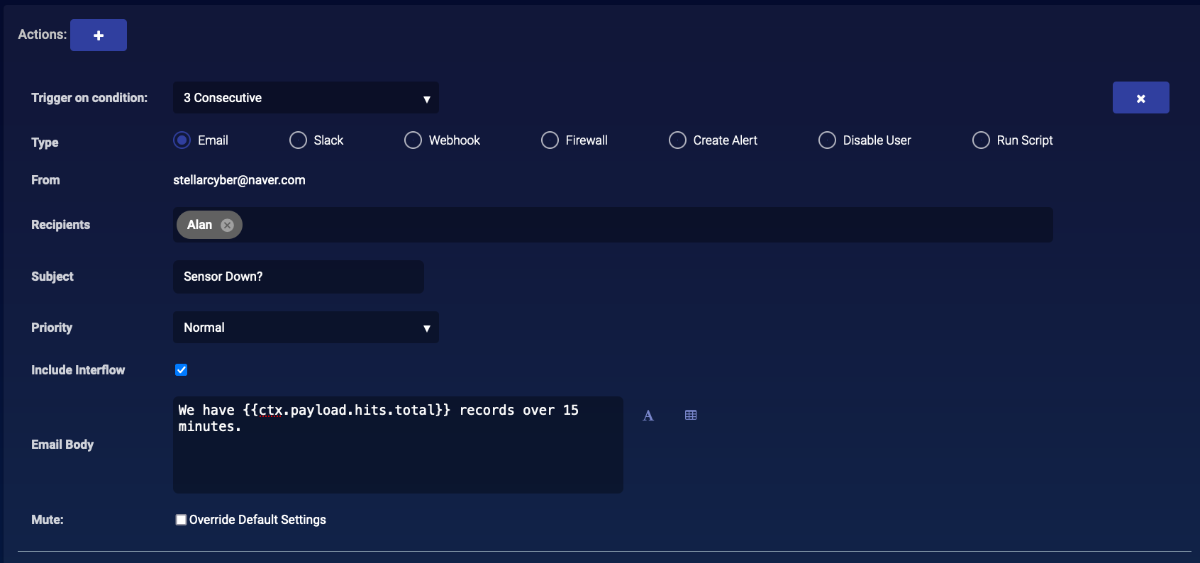The image size is (1200, 563).
Task: Select Create Alert radio button
Action: click(677, 140)
